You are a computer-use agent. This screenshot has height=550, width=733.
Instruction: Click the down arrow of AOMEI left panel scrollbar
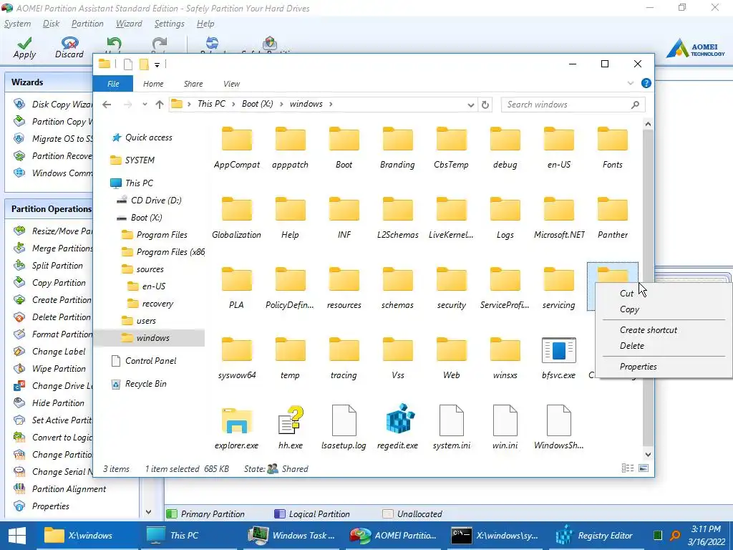coord(148,511)
